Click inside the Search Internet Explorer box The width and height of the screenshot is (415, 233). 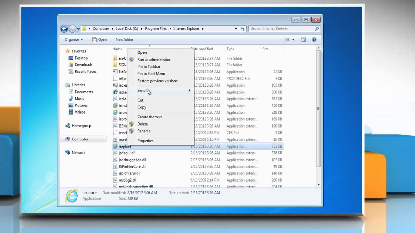coord(279,28)
